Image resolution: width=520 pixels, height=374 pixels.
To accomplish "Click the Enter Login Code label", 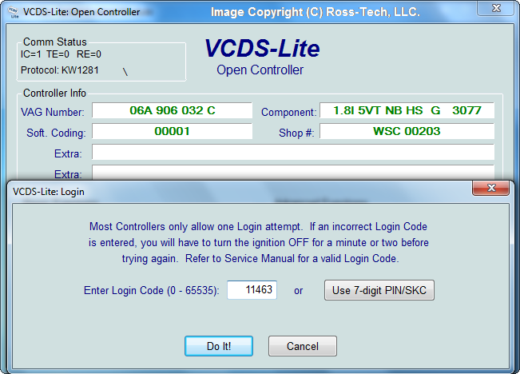I will point(152,290).
